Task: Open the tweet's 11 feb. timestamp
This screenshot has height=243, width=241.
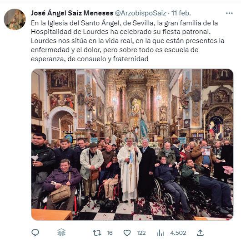Action: (181, 13)
